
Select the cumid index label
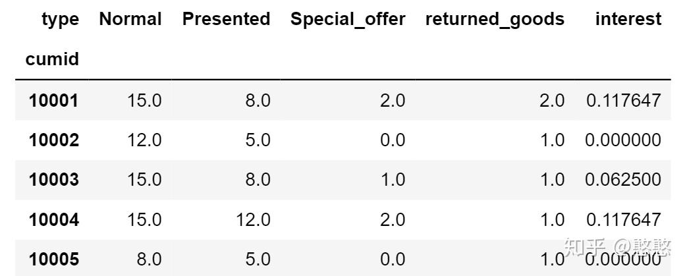52,59
